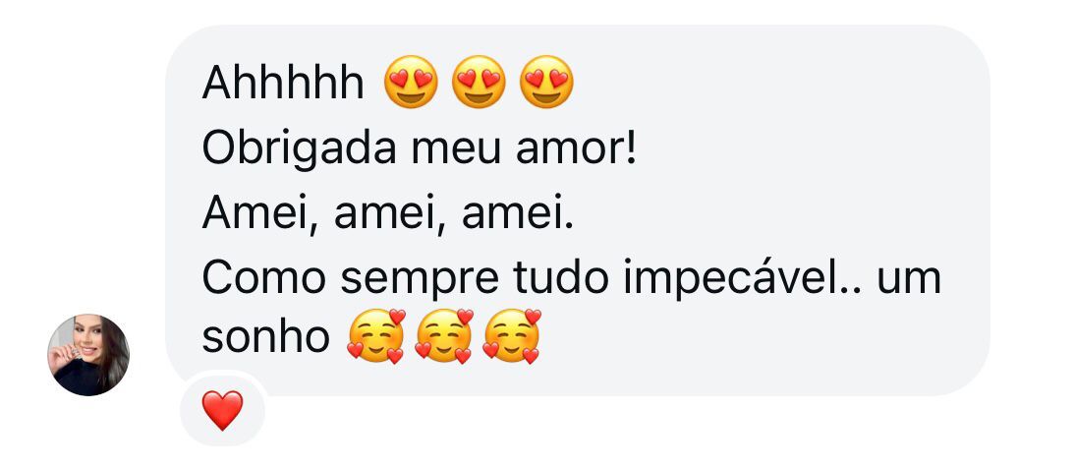Click the word "Ahhhhh" in the message
Screen dimensions: 1075x468
(283, 86)
